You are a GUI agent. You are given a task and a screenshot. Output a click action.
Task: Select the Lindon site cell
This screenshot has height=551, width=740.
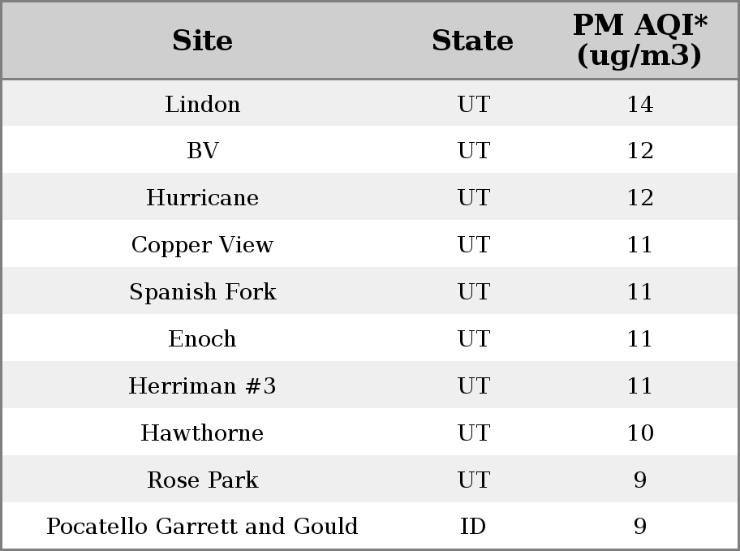click(x=203, y=104)
